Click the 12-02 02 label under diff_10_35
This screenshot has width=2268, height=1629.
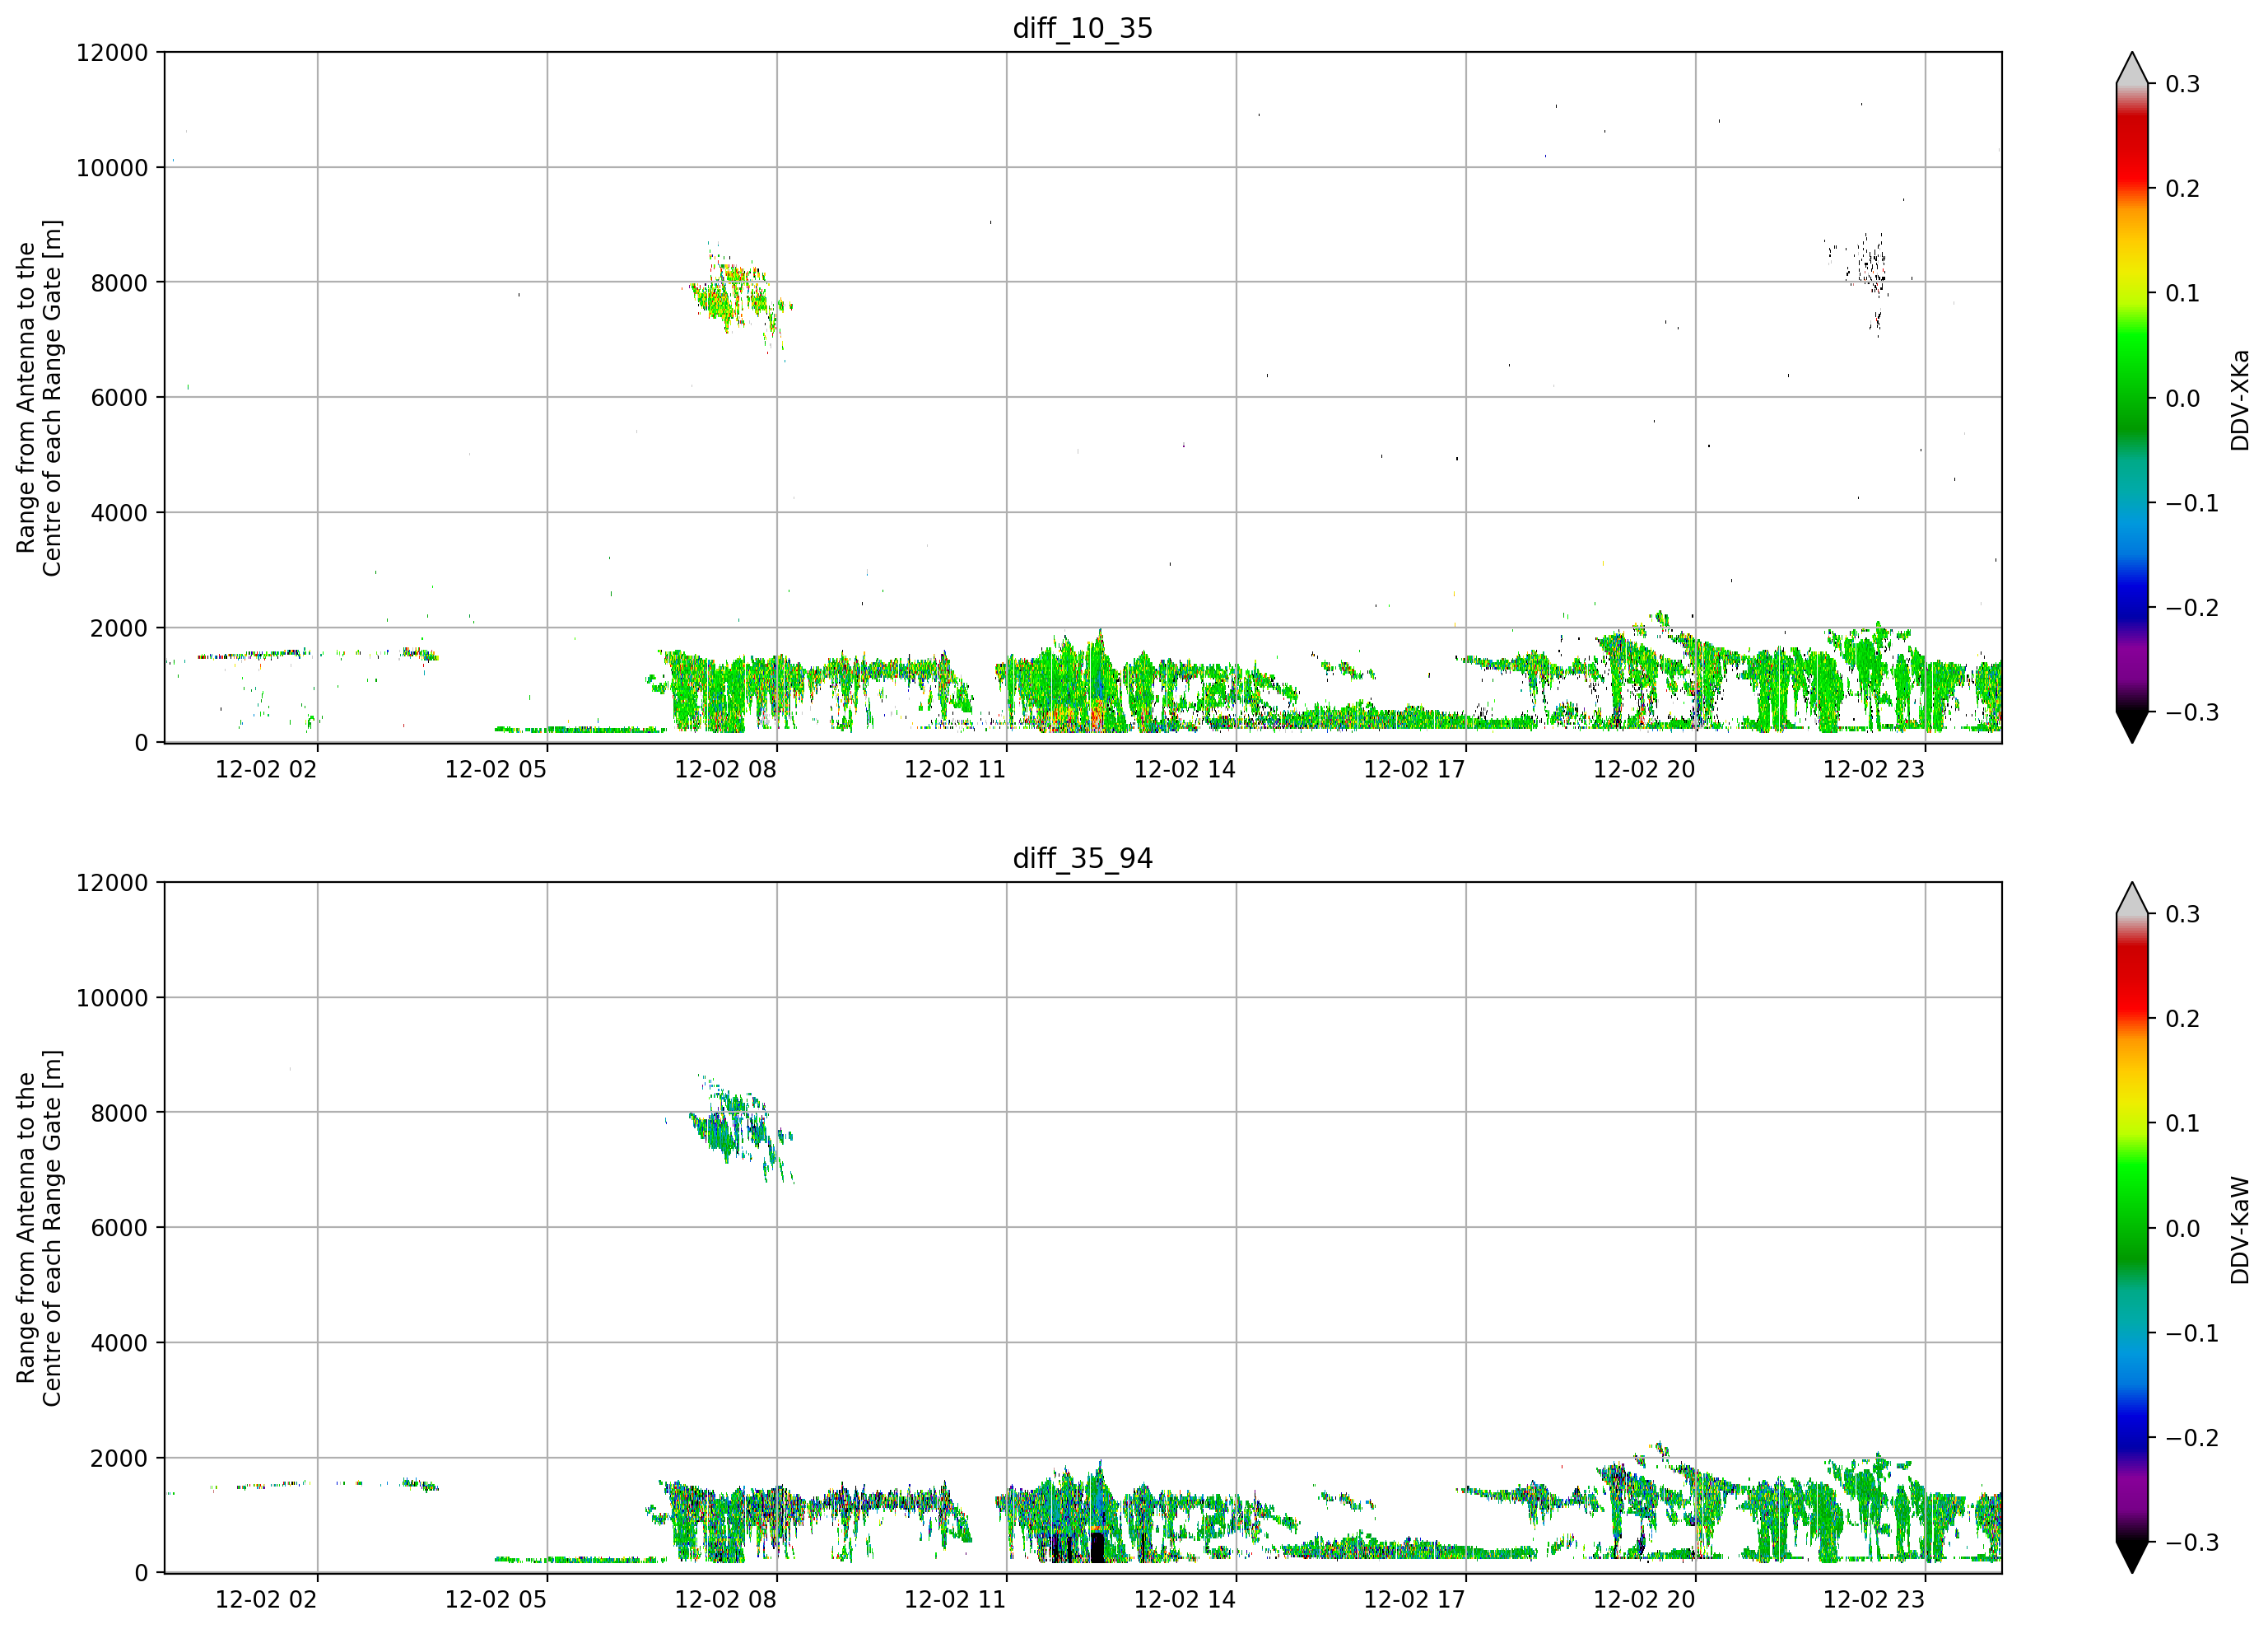266,769
